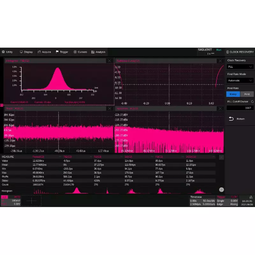Select the DCD(C2) measurement column header
The height and width of the screenshot is (255, 255).
tap(191, 157)
